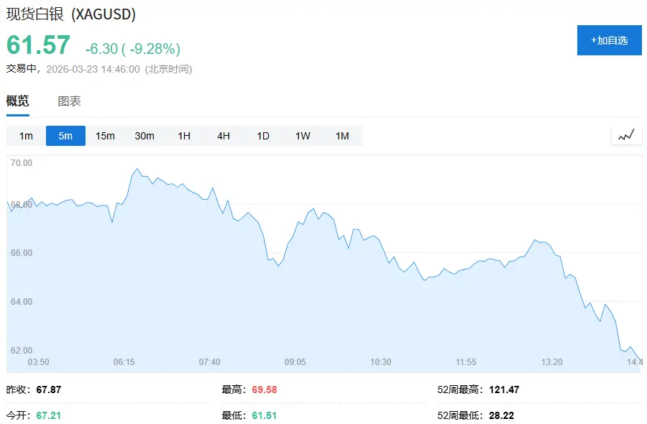
Task: Click the 最高 value 69.58
Action: tap(264, 390)
